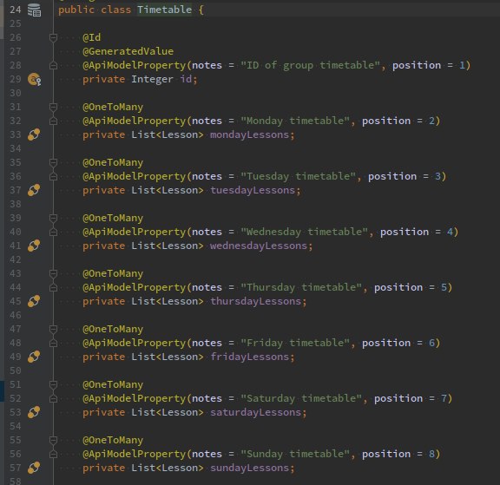Click the relation gutter icon beside tuesdayLessons
The height and width of the screenshot is (485, 500).
pos(34,190)
